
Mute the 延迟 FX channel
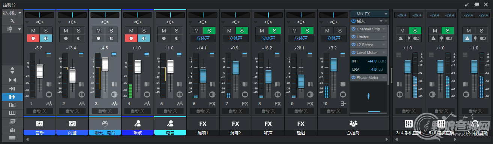tap(294, 31)
